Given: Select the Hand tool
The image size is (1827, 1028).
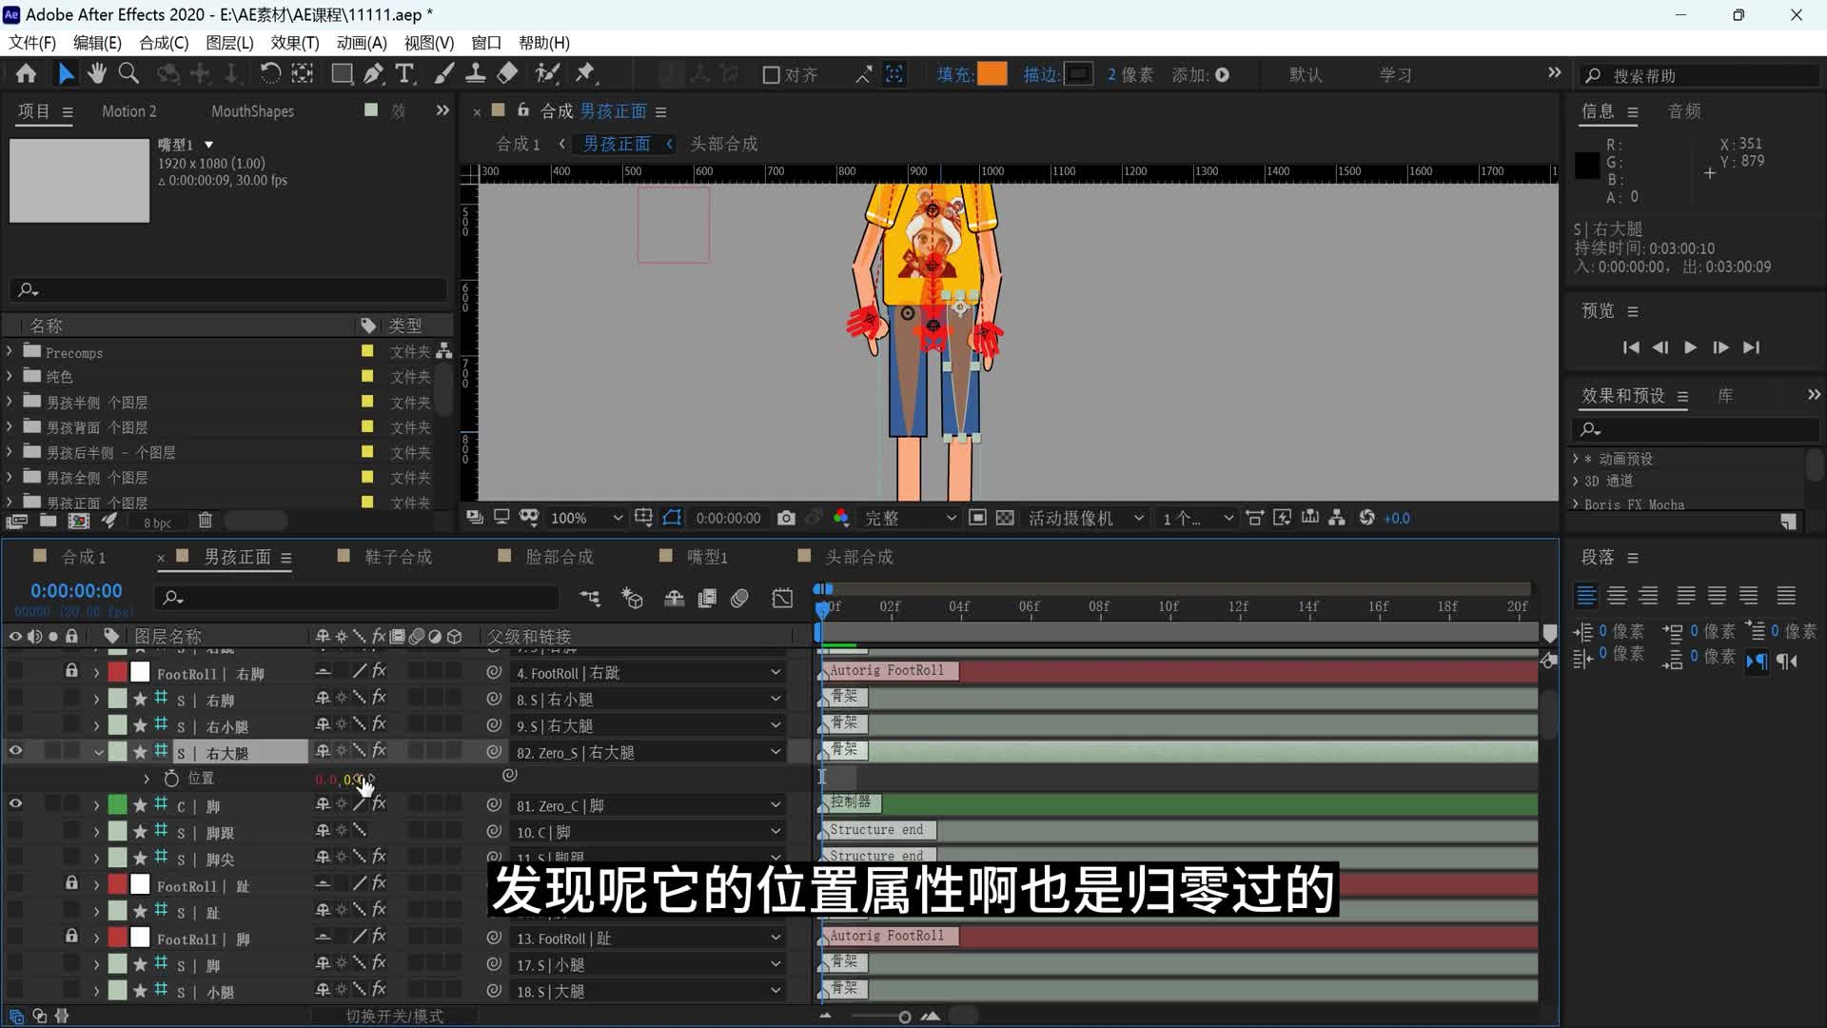Looking at the screenshot, I should (97, 74).
